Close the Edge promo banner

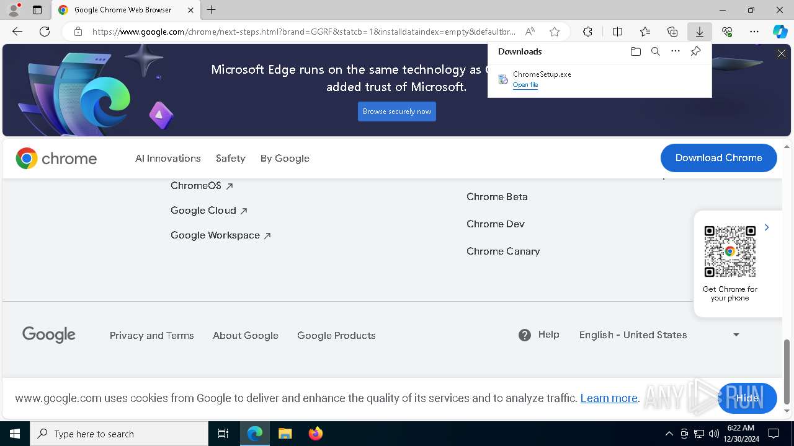(782, 54)
